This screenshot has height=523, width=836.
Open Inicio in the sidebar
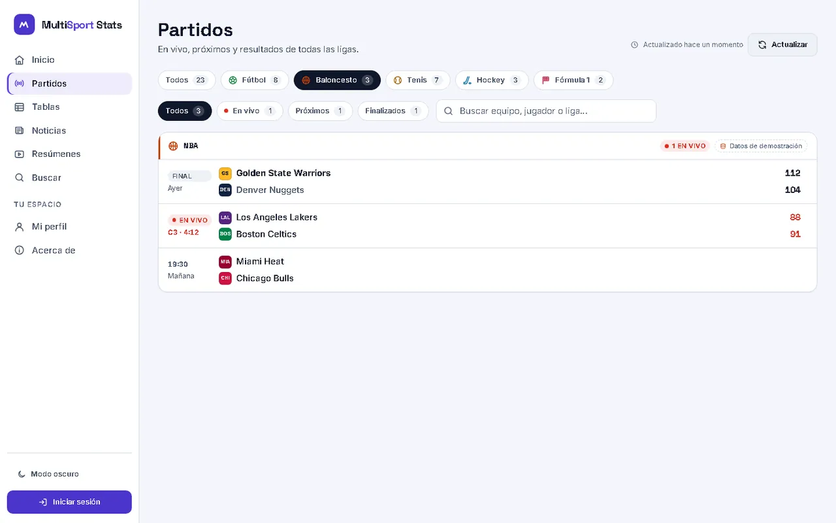click(x=69, y=59)
